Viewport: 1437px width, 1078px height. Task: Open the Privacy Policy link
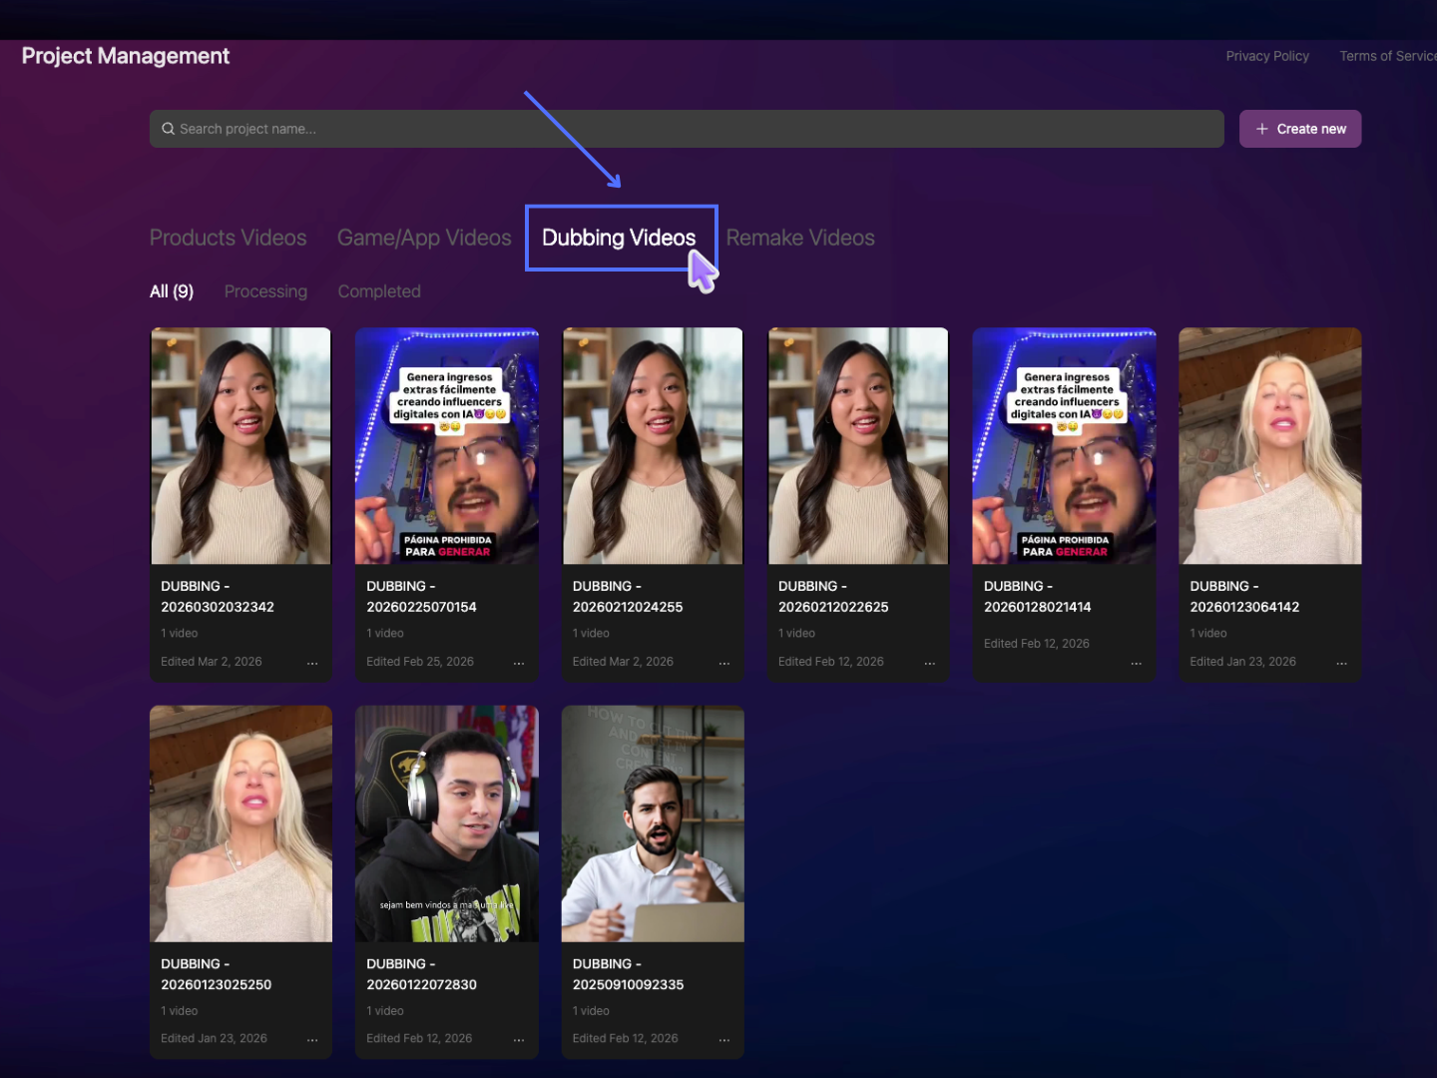point(1267,56)
